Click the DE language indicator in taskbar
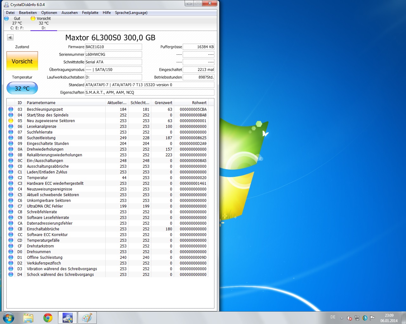406x324 pixels. coord(333,317)
